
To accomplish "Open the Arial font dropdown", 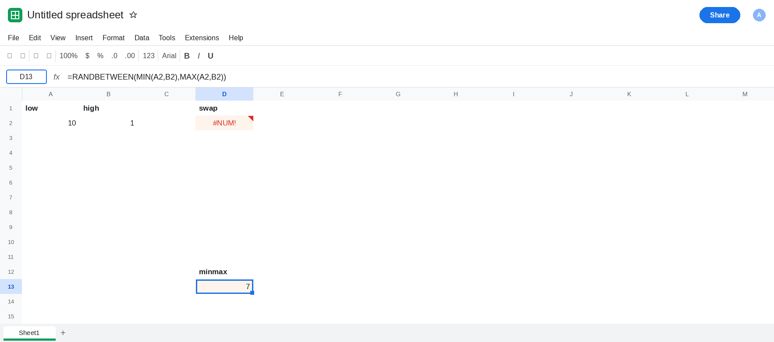I will tap(169, 56).
